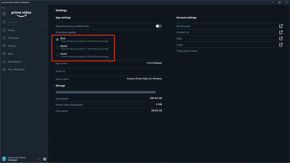Screen dimensions: 290x163
Task: Open the Contact Us link
Action: pyautogui.click(x=183, y=32)
